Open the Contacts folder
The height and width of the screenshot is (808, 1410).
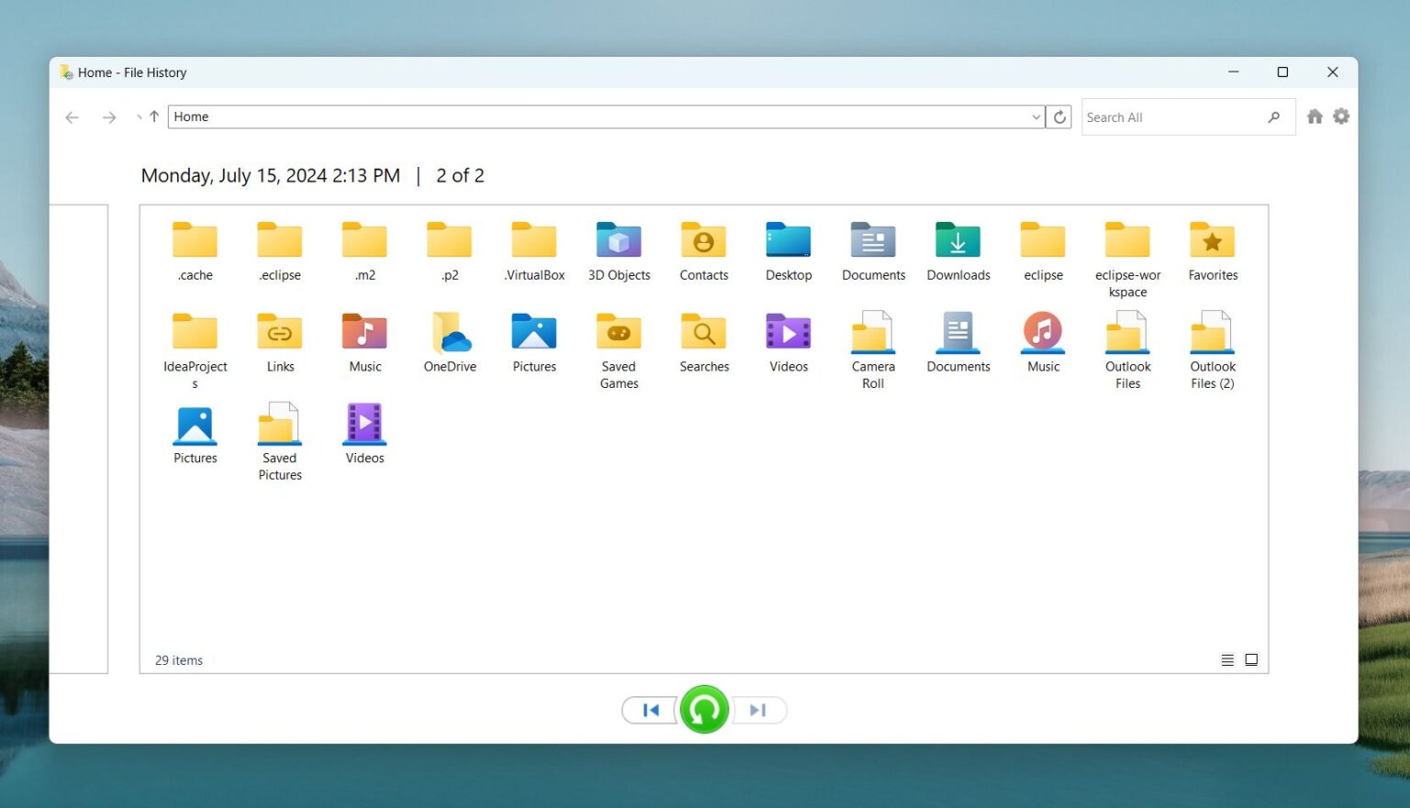[703, 241]
